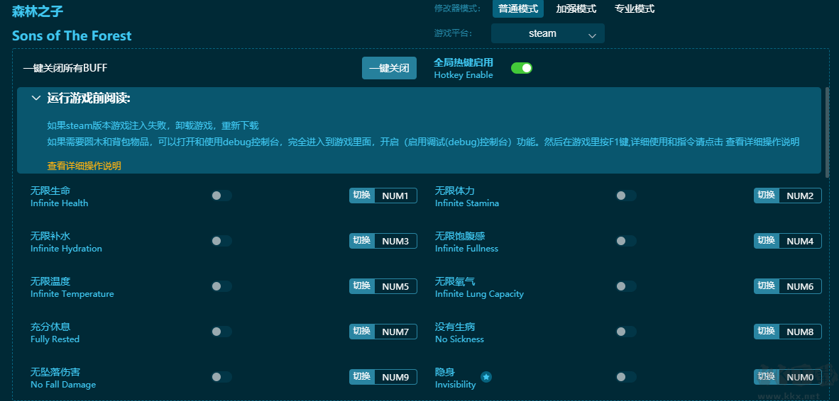Turn on Infinite Temperature
Screen dimensions: 839x401
point(221,287)
